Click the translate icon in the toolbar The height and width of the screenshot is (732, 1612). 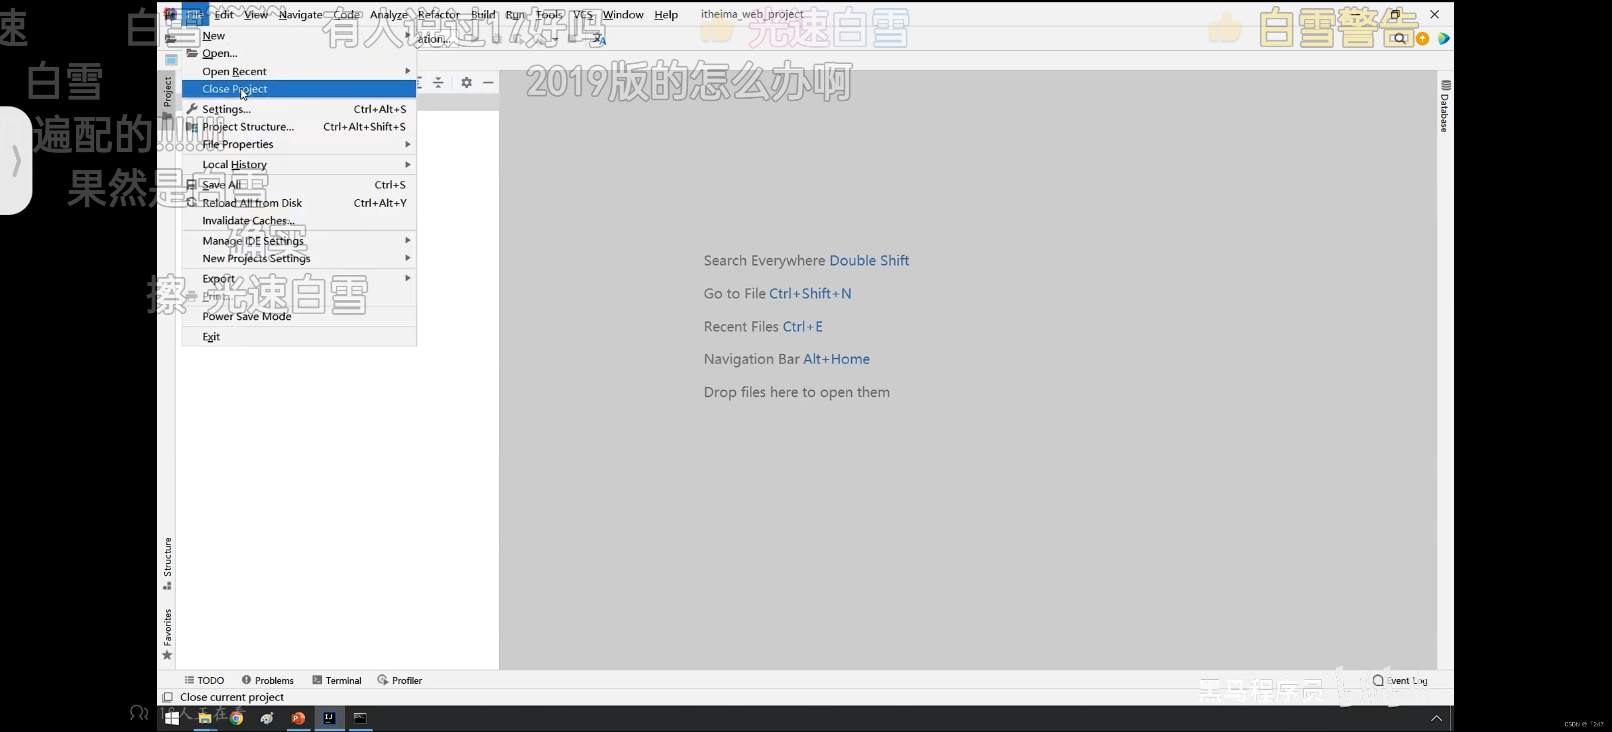click(599, 39)
